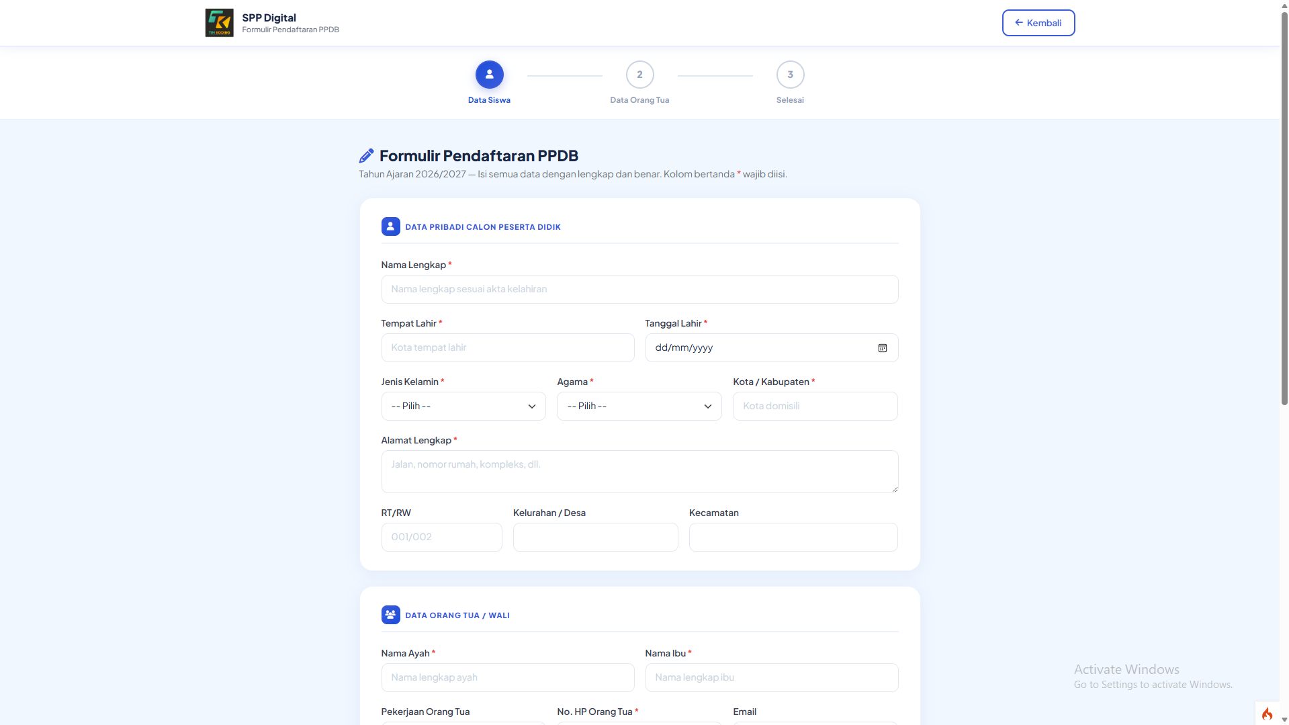1289x725 pixels.
Task: Click the Data Orang Tua step-two tab
Action: click(x=639, y=75)
